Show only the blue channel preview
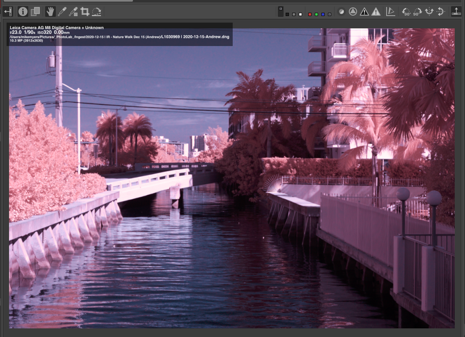This screenshot has width=465, height=337. (323, 14)
